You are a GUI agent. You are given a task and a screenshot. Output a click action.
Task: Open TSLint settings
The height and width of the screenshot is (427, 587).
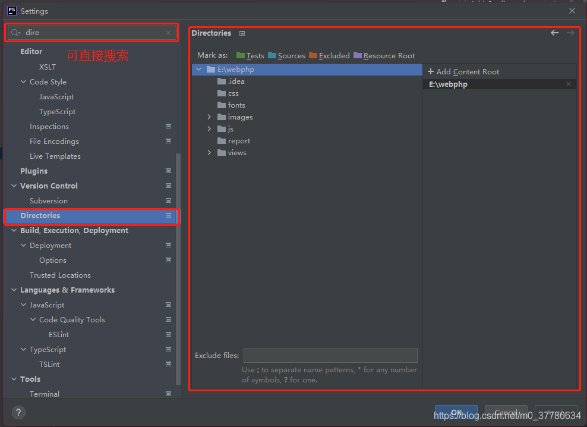tap(49, 365)
